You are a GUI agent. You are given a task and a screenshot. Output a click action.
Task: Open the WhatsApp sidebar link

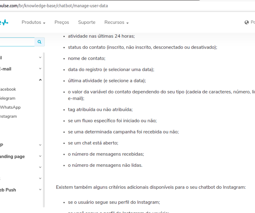[10, 107]
